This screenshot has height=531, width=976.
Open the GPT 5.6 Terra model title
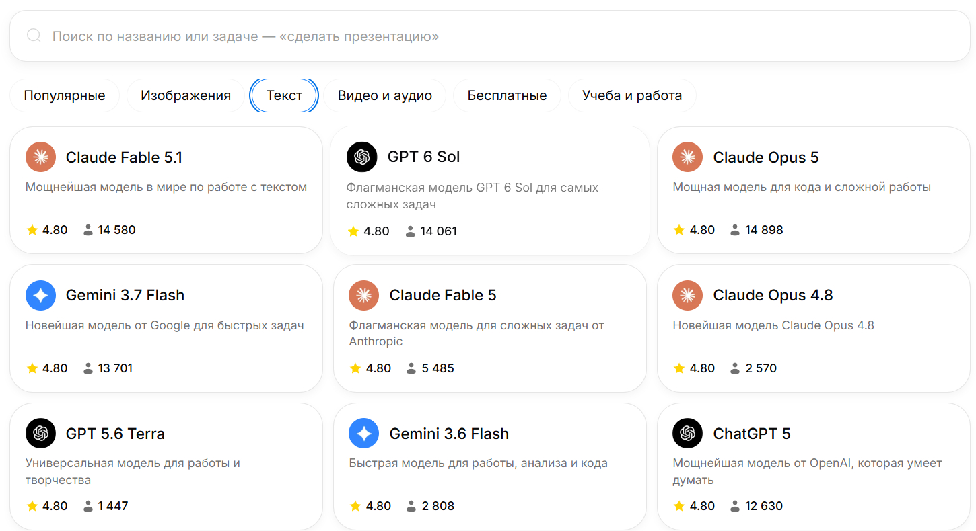[x=115, y=434]
